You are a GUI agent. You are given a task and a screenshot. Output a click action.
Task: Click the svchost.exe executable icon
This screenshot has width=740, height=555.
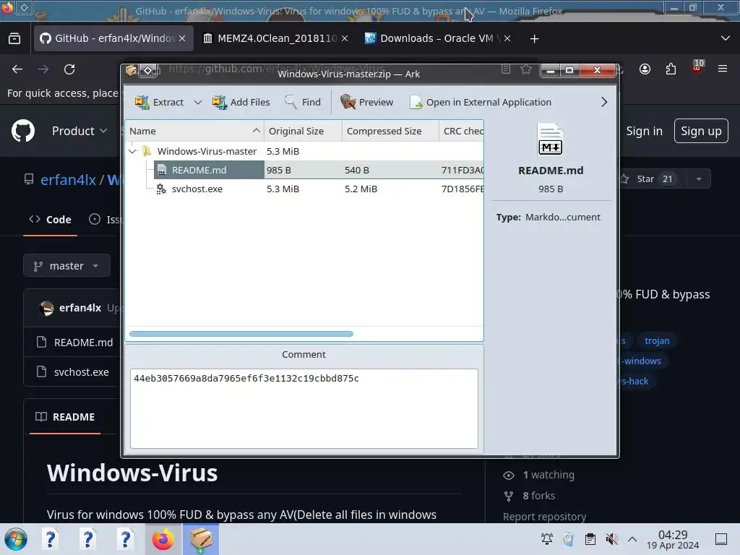pos(161,189)
